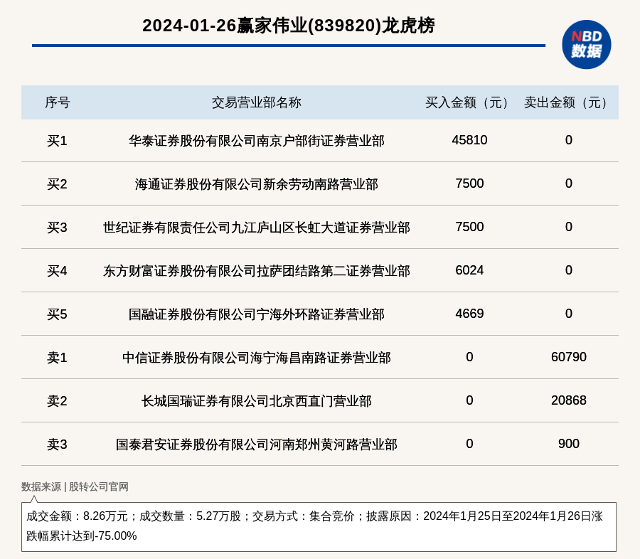640x559 pixels.
Task: Select 华泰证券股份有限公司南京户部街证券营业部
Action: coord(256,141)
